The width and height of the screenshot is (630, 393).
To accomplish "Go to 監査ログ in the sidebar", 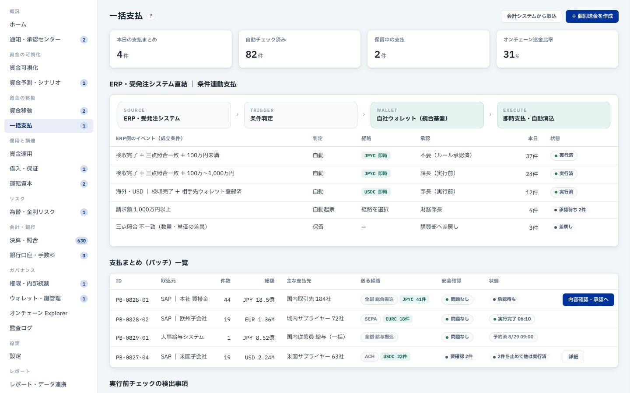I will 49,328.
